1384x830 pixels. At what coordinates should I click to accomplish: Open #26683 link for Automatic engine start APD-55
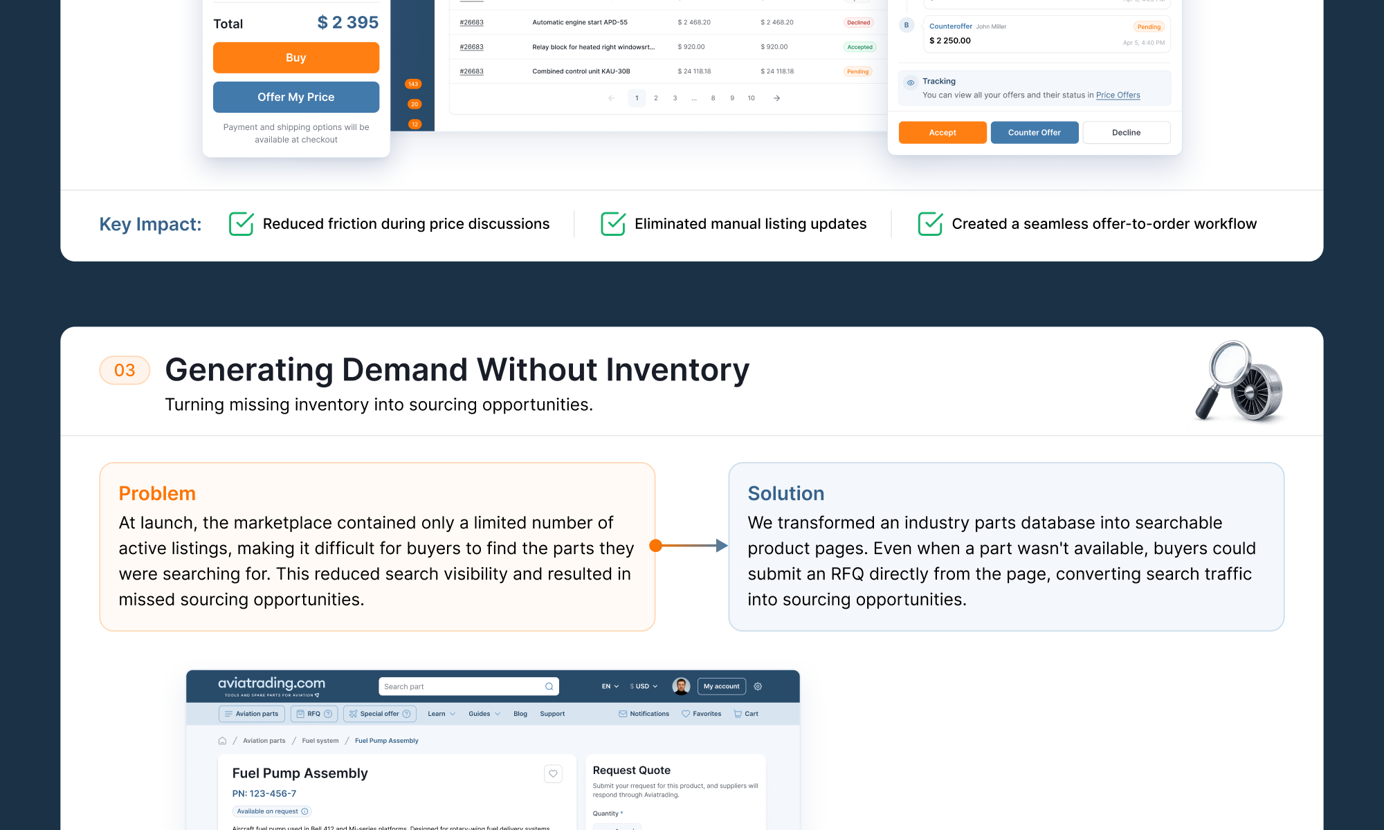472,23
